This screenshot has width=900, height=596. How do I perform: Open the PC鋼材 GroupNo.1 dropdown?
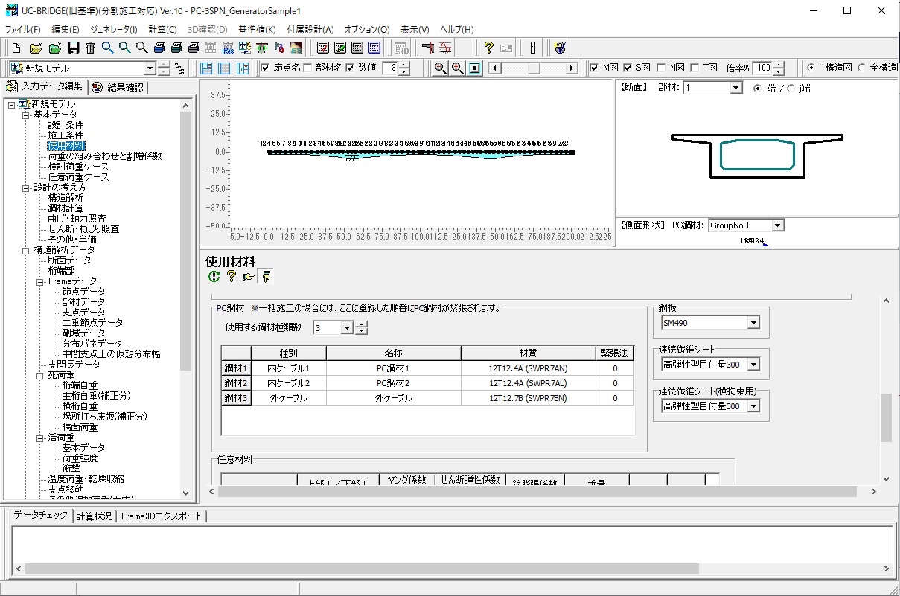[777, 225]
